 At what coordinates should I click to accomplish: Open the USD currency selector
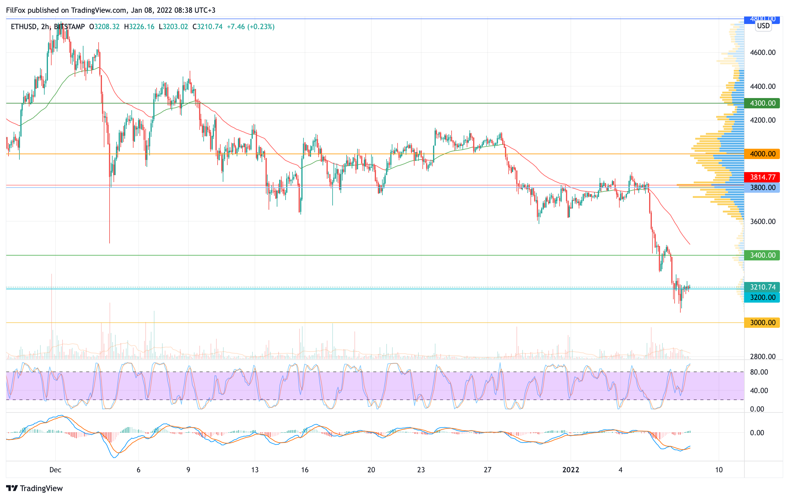pos(763,26)
